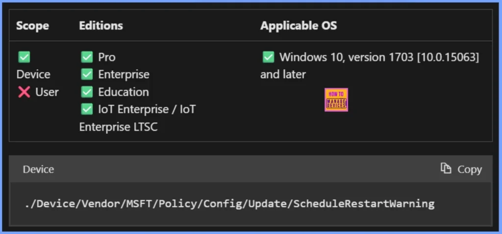Click the green check icon beside Education
This screenshot has width=502, height=234.
(x=87, y=92)
